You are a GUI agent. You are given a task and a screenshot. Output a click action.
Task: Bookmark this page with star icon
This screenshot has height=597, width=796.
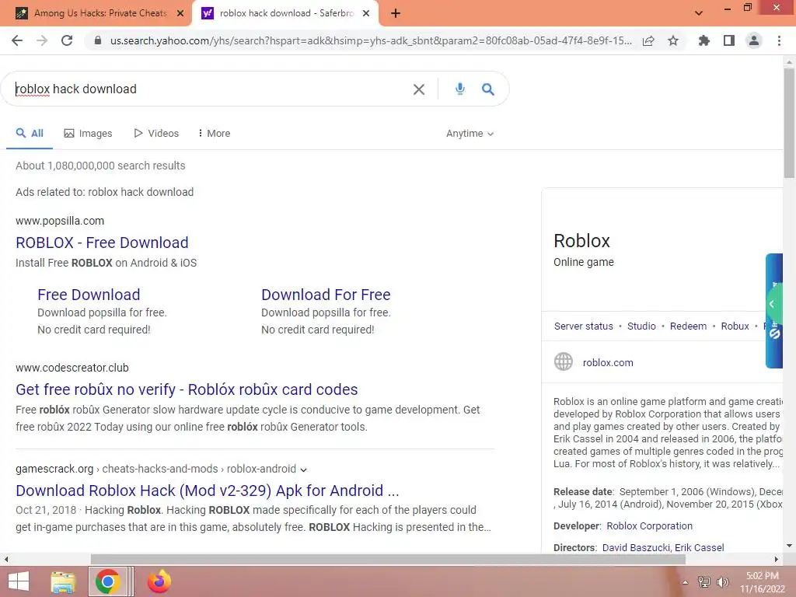coord(673,40)
